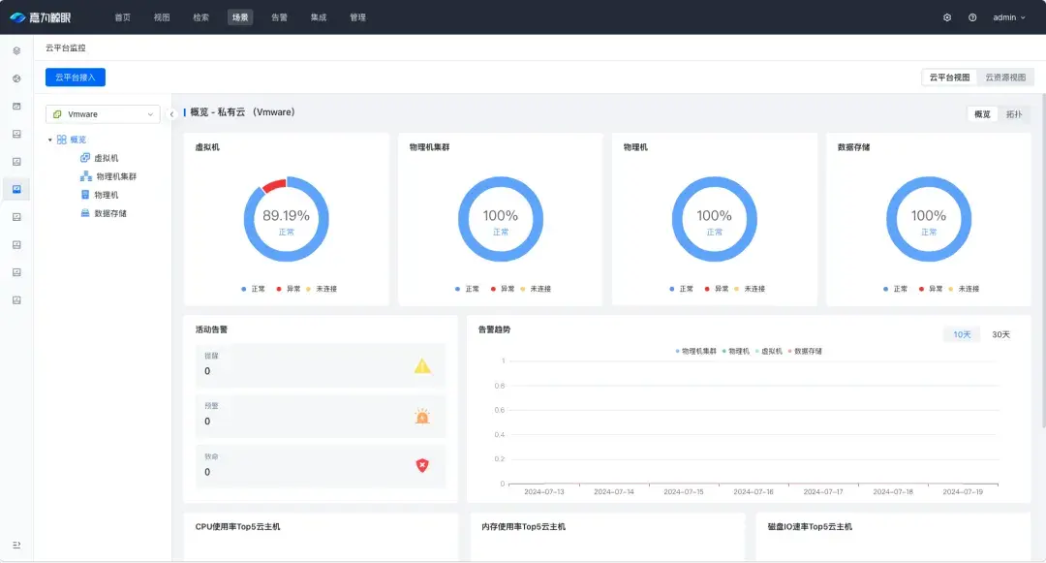The image size is (1046, 563).
Task: Select the 物理机 tree node icon
Action: pos(84,195)
